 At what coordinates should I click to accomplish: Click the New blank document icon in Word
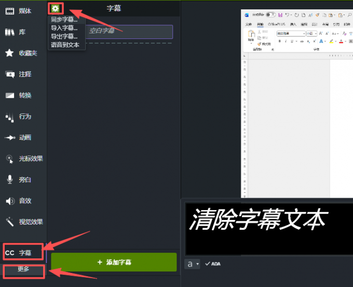pos(304,15)
